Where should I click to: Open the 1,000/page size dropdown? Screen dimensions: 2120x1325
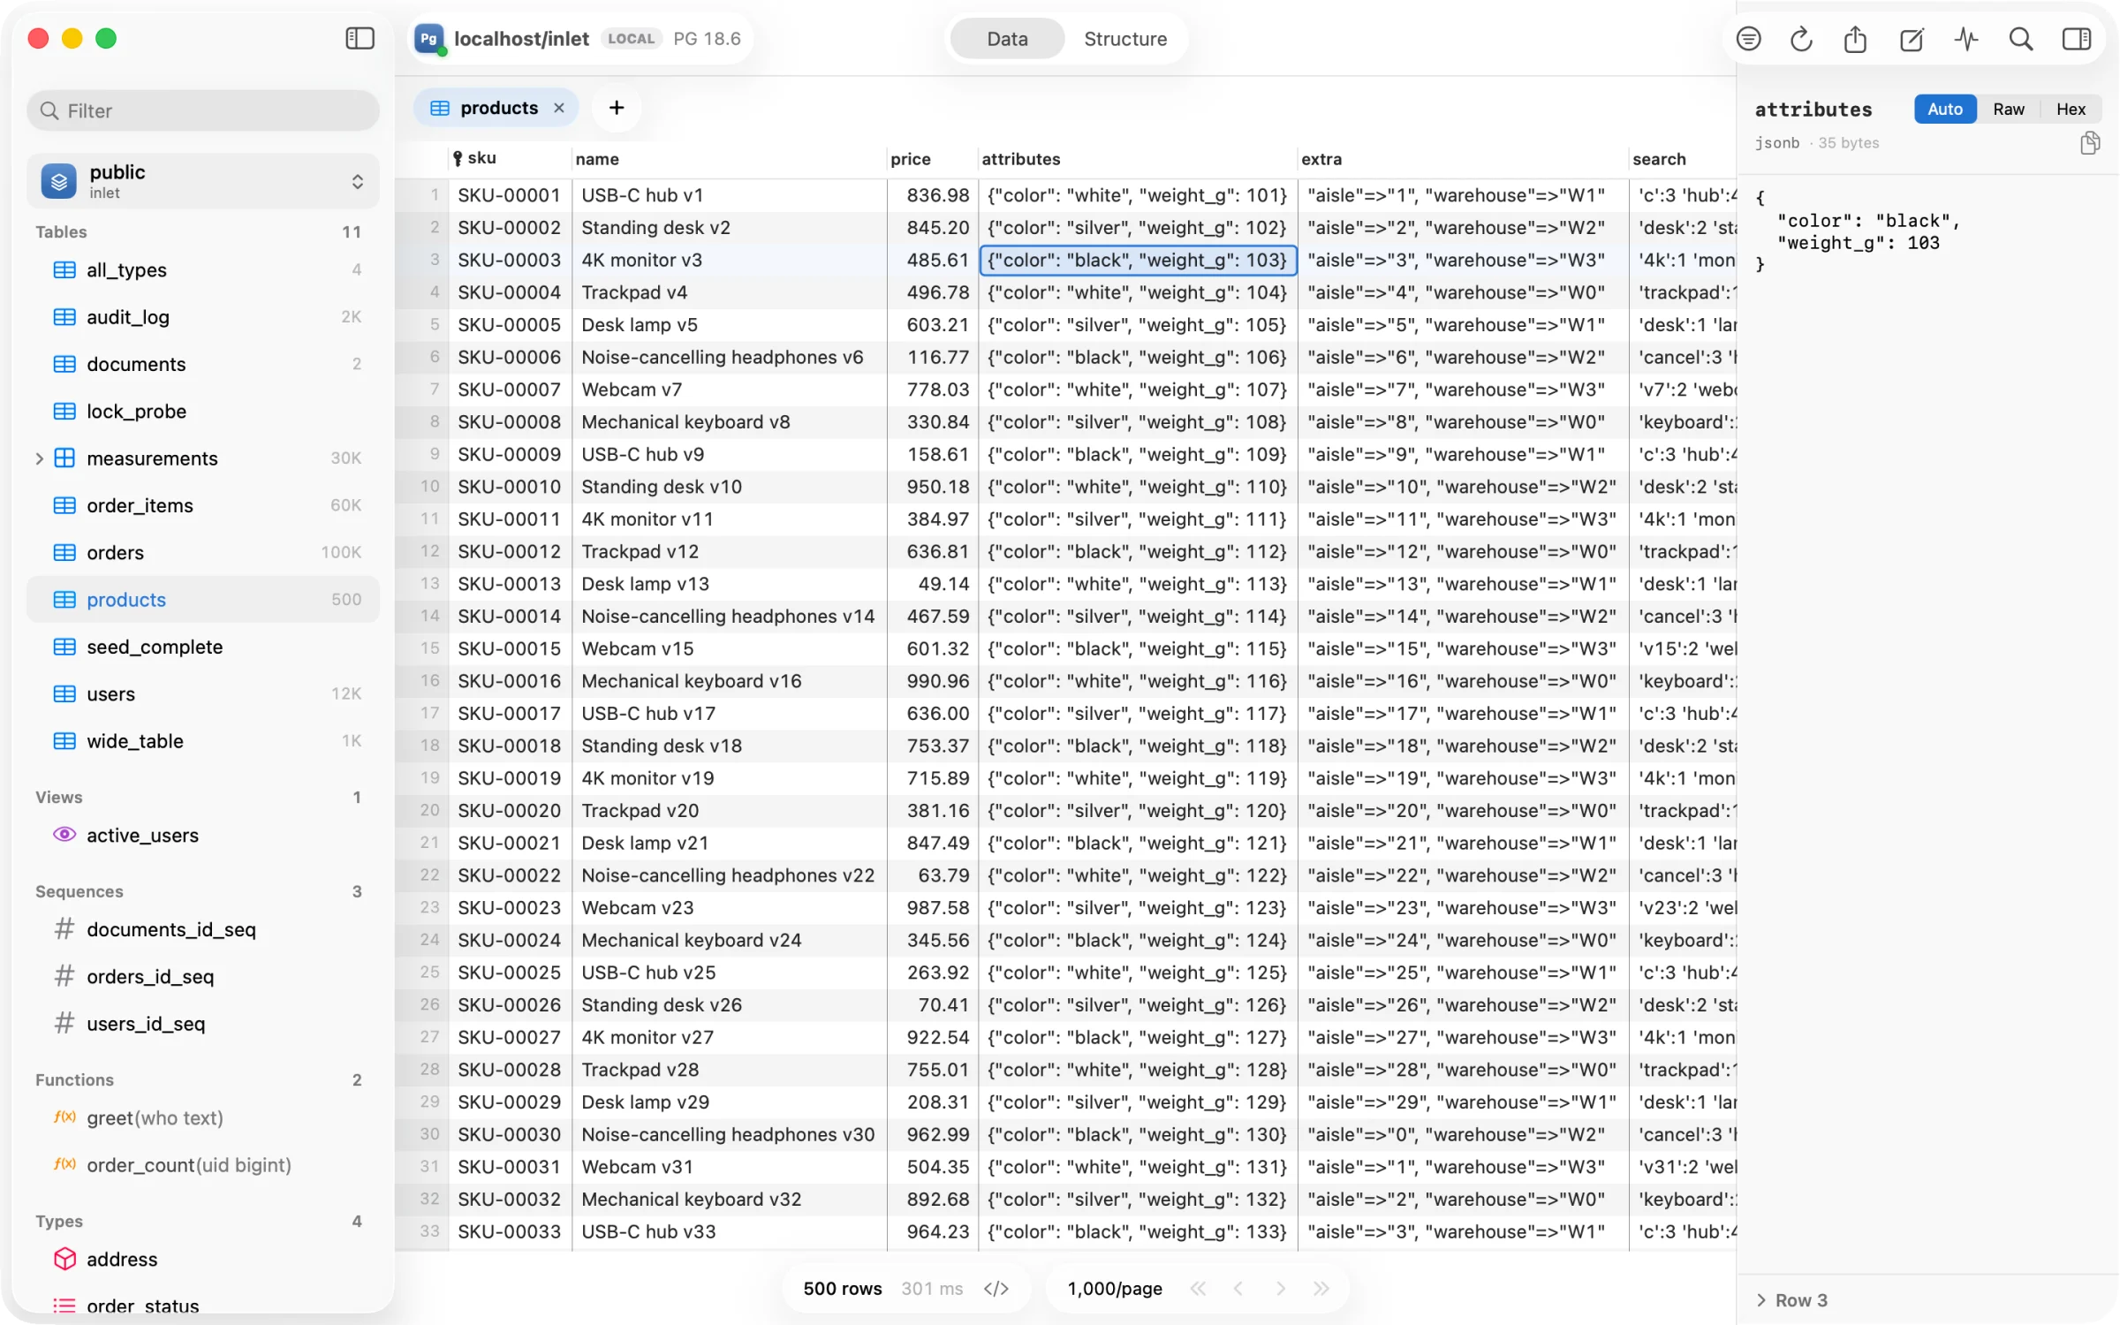pos(1115,1289)
